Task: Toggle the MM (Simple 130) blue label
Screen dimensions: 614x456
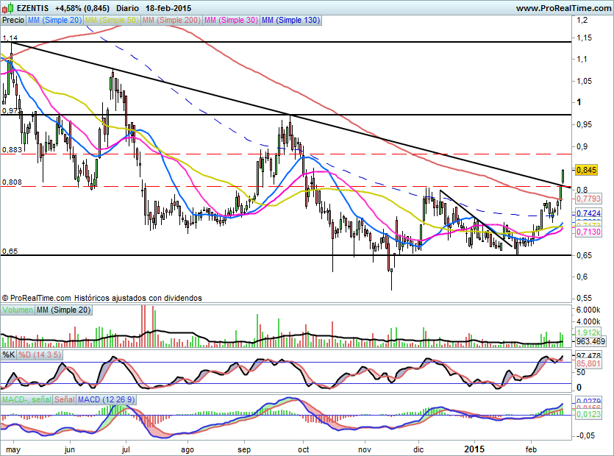Action: pyautogui.click(x=290, y=21)
